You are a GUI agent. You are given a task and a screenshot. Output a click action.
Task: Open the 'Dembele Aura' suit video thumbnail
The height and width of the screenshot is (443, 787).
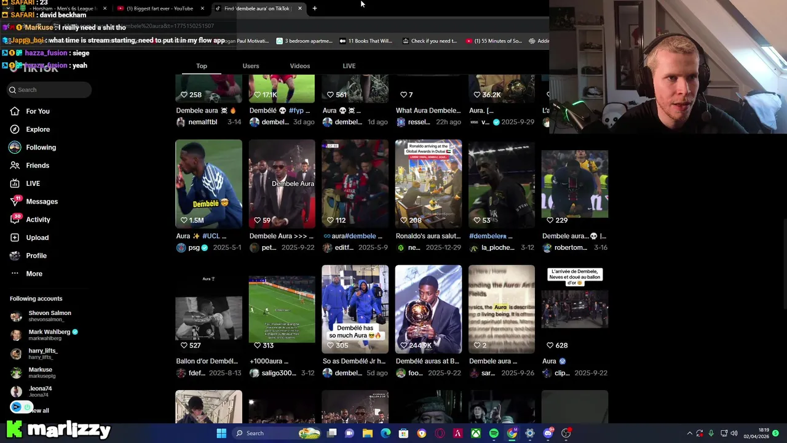coord(282,184)
